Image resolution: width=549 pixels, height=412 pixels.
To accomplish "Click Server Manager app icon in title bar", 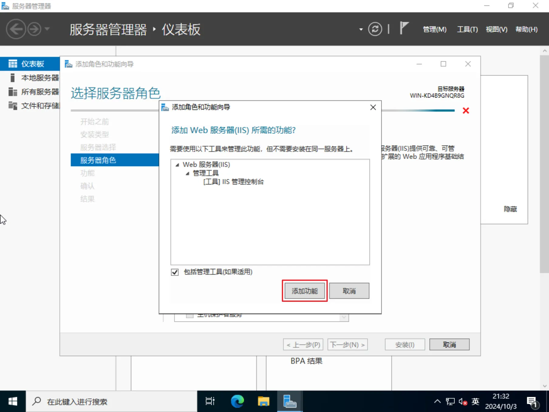I will tap(5, 6).
